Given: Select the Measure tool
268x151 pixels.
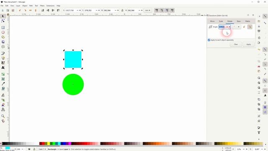Looking at the screenshot, I should 3,121.
